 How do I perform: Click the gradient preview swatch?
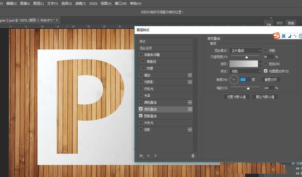tap(244, 64)
